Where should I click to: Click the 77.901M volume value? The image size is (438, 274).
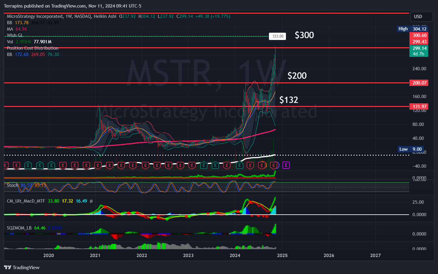click(42, 42)
